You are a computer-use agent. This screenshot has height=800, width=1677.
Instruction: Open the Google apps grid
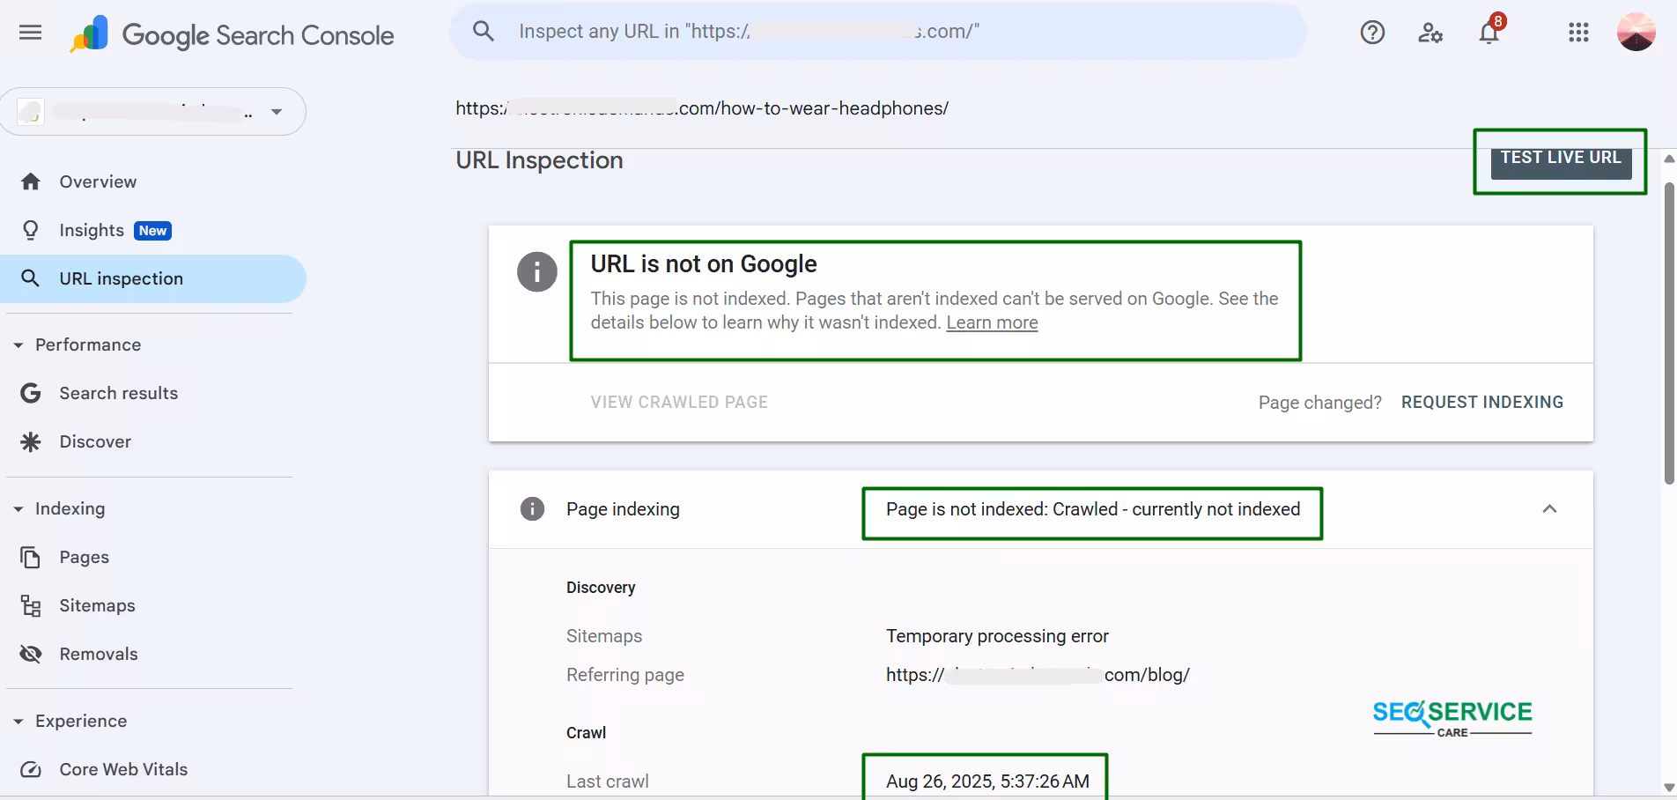(1577, 32)
